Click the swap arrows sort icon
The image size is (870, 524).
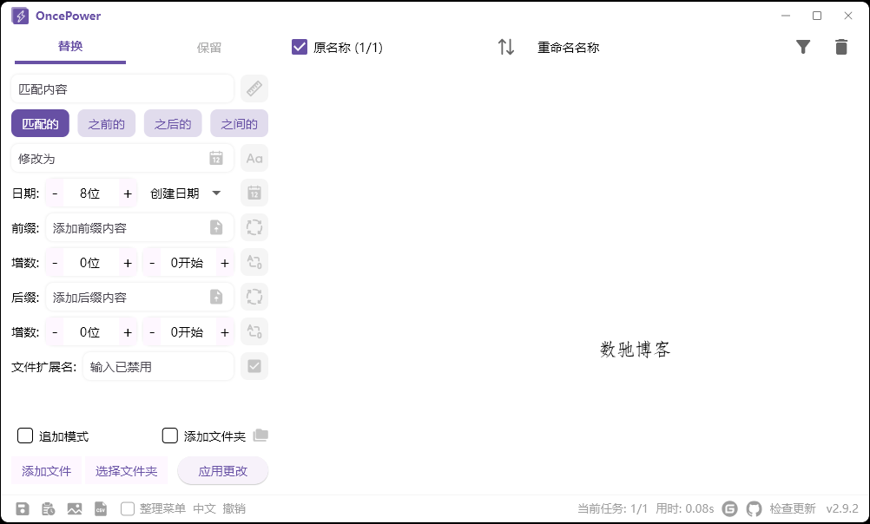[x=506, y=47]
